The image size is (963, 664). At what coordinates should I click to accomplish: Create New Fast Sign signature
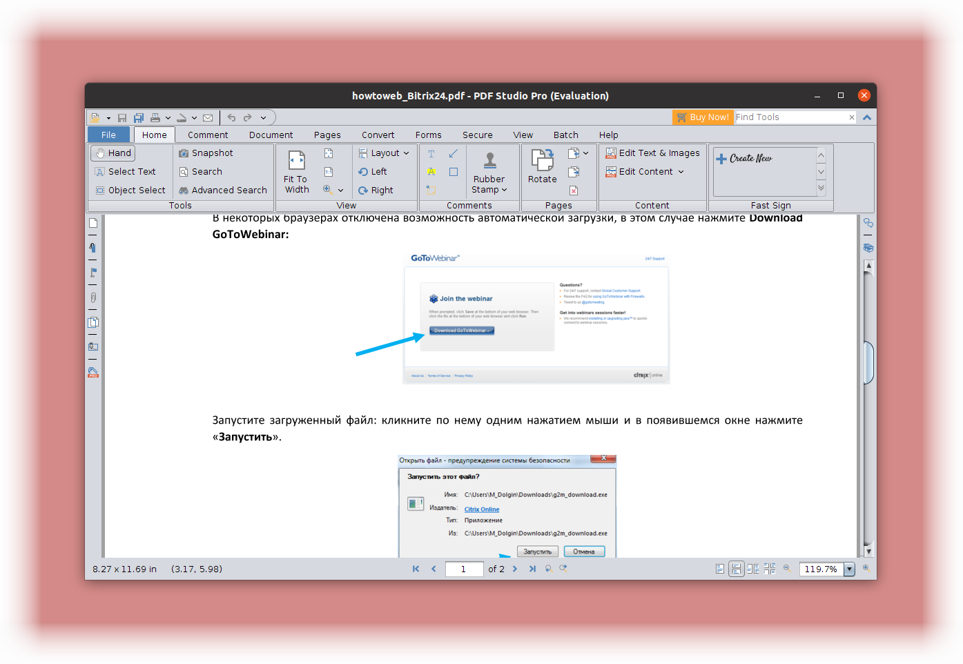click(x=744, y=159)
